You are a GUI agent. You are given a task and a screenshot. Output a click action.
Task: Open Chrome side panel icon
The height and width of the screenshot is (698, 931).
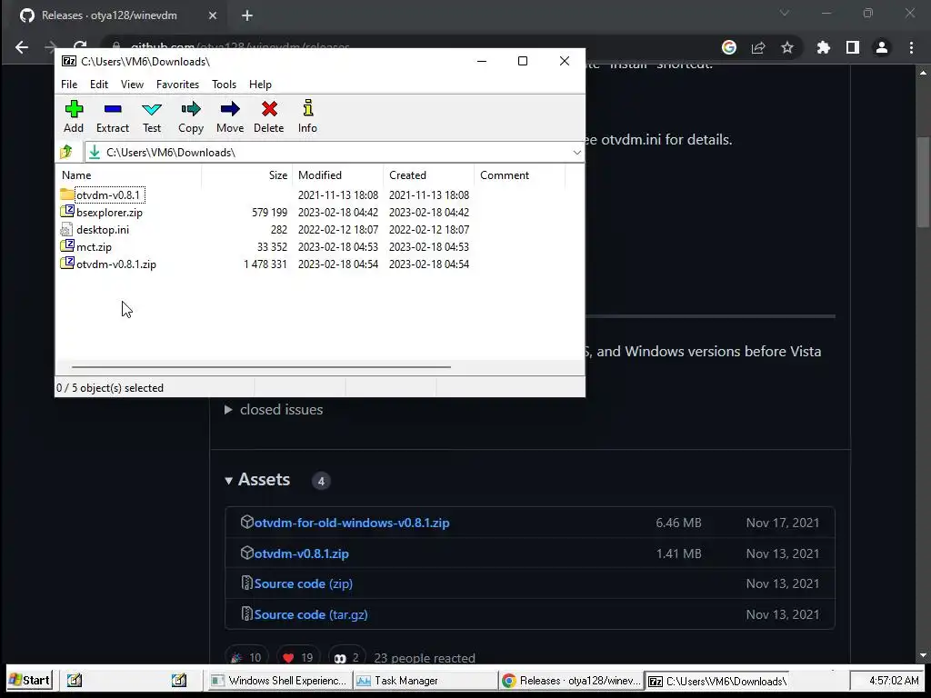click(853, 47)
